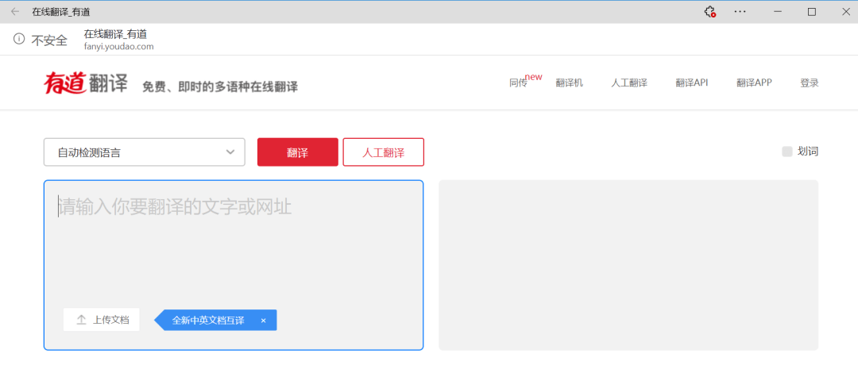Viewport: 858px width, 365px height.
Task: Expand the 自动检测语言 language dropdown
Action: (145, 152)
